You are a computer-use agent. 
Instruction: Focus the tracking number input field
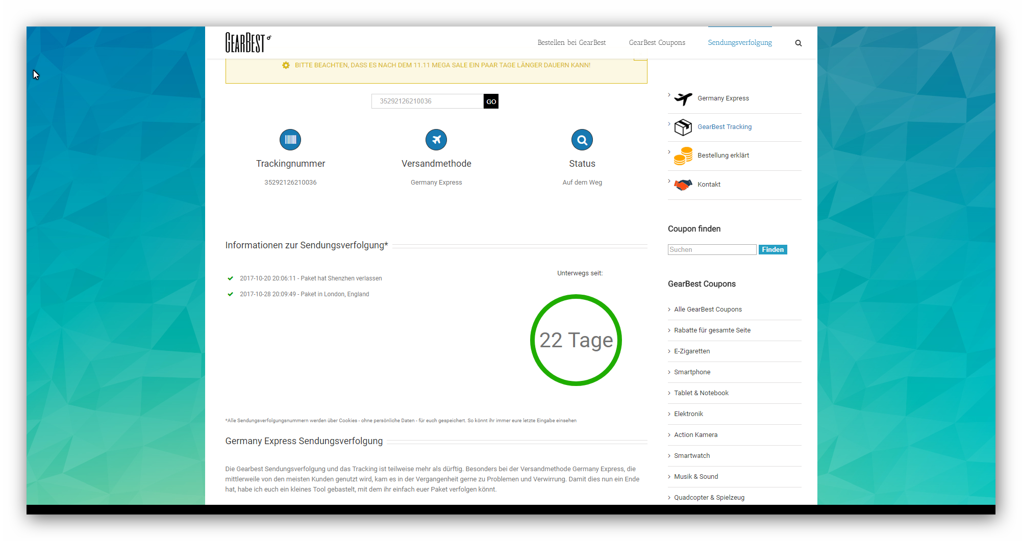(x=427, y=101)
